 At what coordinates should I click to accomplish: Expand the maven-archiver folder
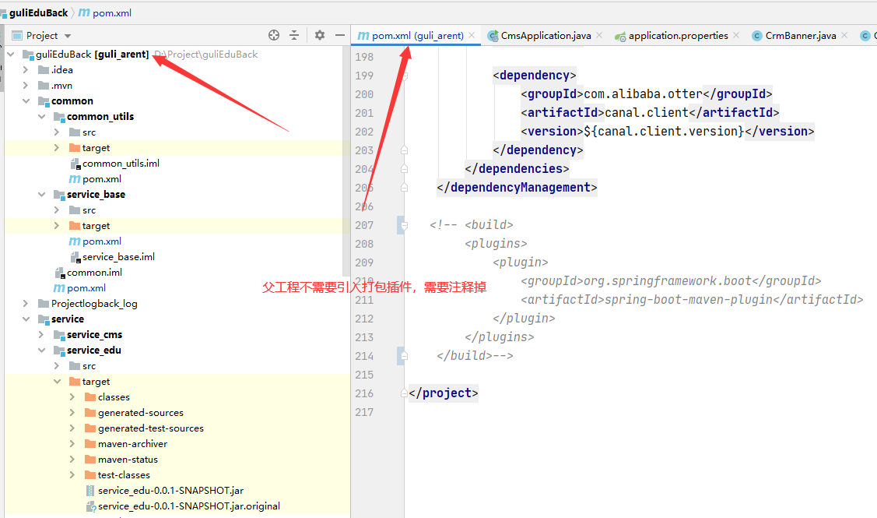[72, 443]
